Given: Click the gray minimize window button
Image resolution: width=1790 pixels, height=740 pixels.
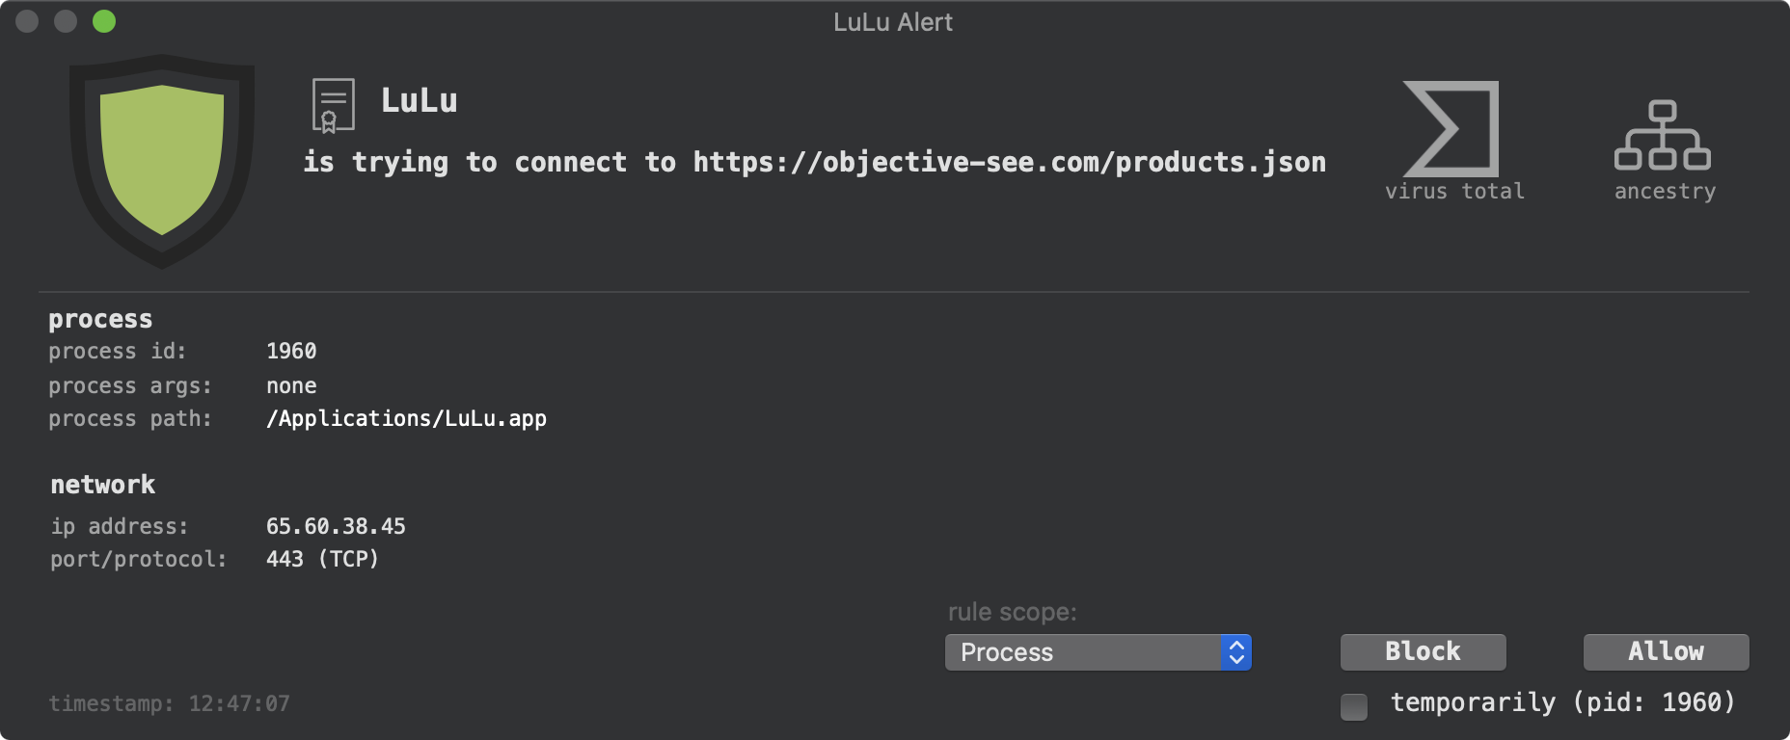Looking at the screenshot, I should pyautogui.click(x=66, y=21).
